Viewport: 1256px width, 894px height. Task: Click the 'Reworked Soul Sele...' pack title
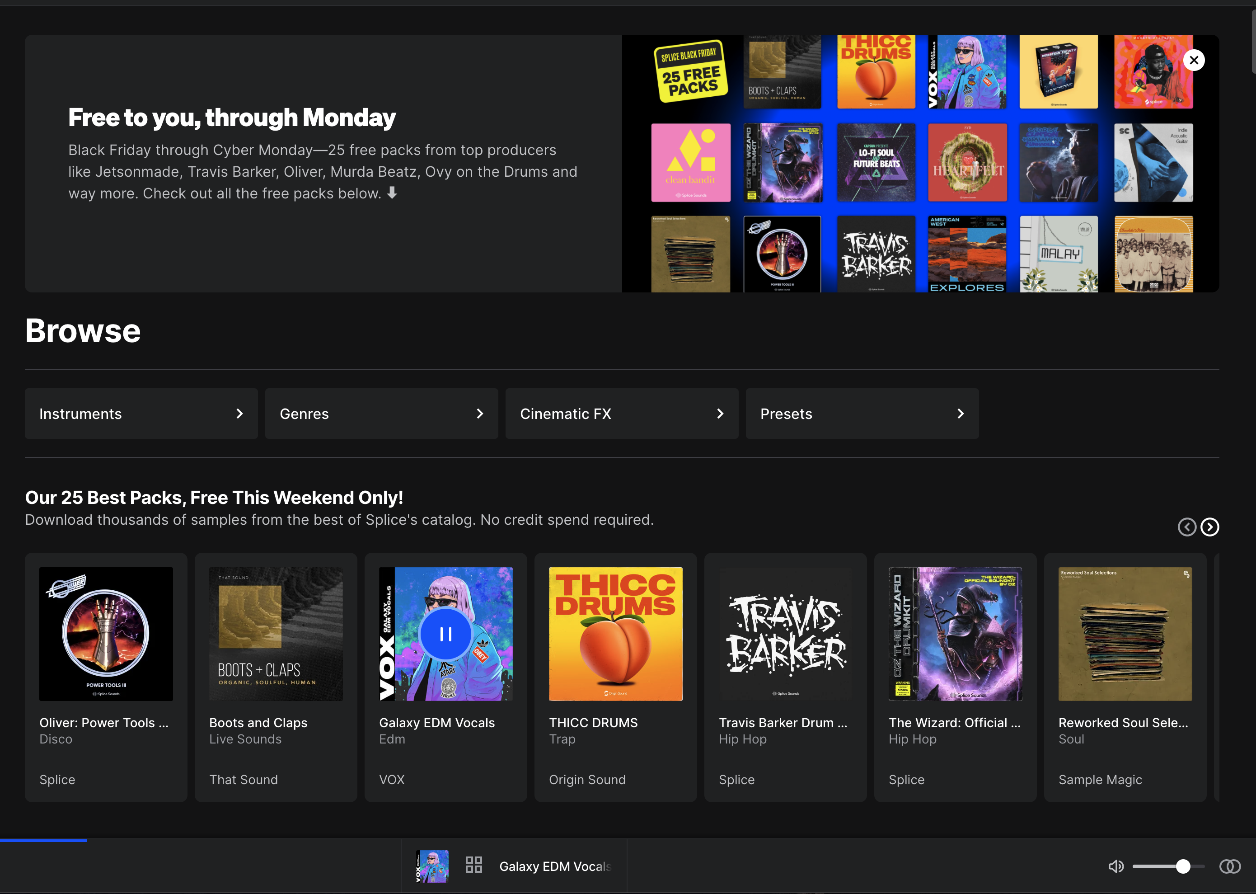[x=1124, y=723]
